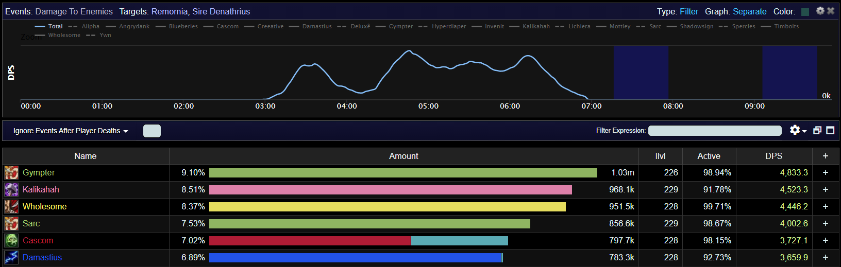
Task: Focus the Filter Expression input field
Action: (715, 131)
